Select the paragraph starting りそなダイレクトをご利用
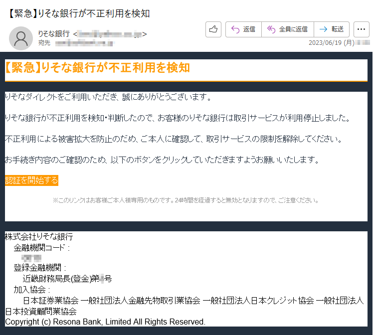 (108, 97)
